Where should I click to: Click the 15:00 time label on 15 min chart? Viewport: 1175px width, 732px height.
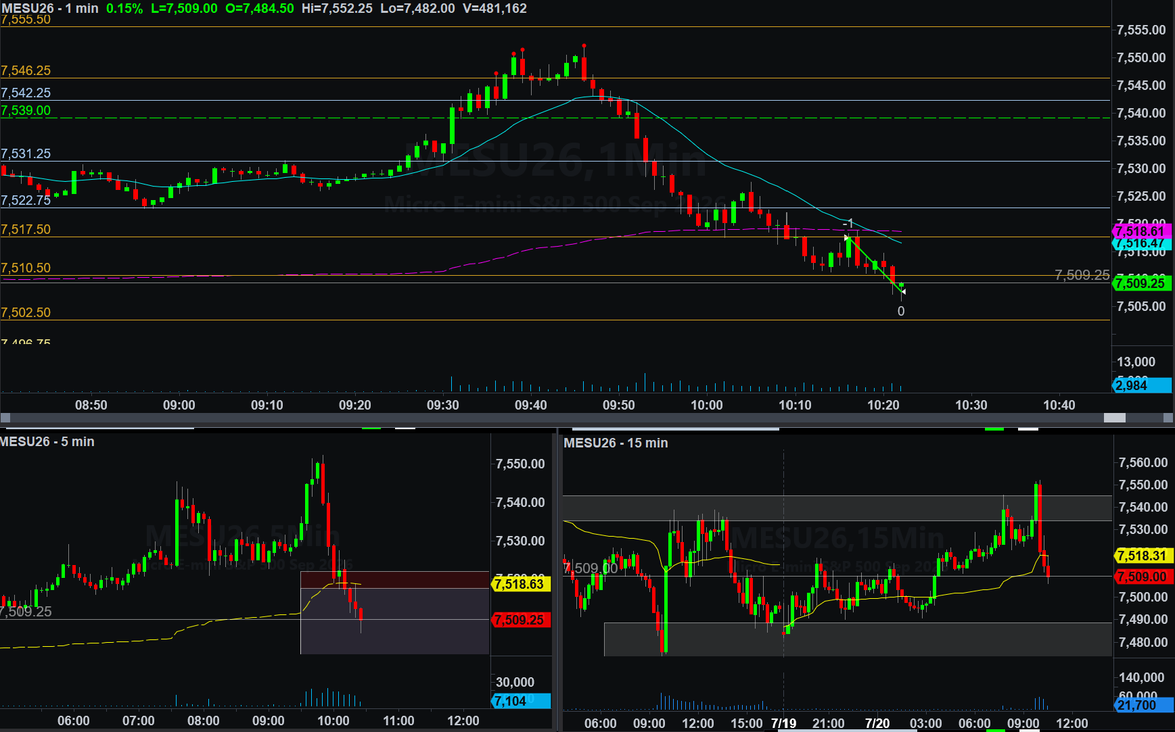coord(747,723)
